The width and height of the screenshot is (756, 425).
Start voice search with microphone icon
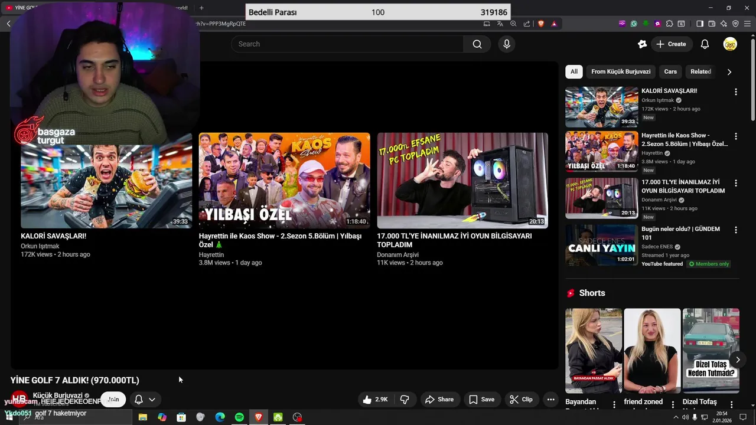[506, 44]
